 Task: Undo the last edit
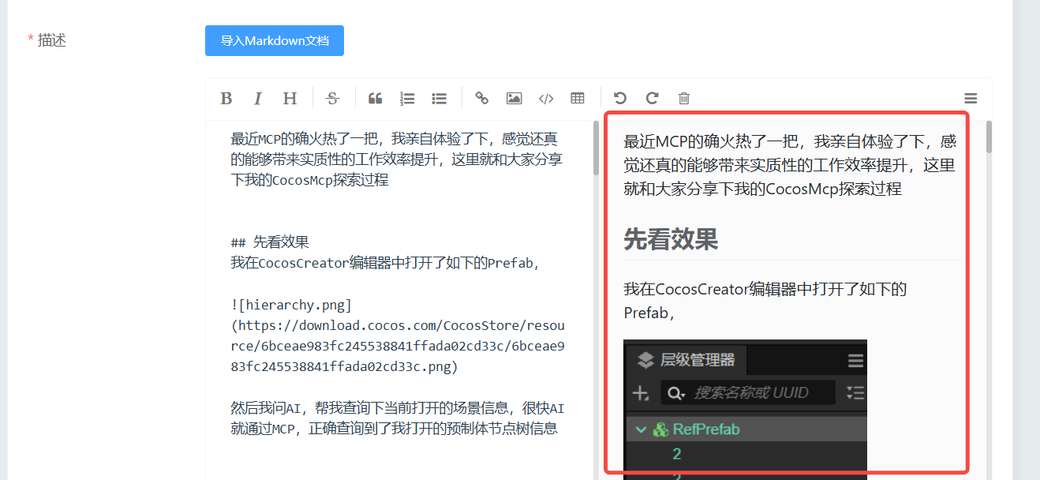coord(620,99)
